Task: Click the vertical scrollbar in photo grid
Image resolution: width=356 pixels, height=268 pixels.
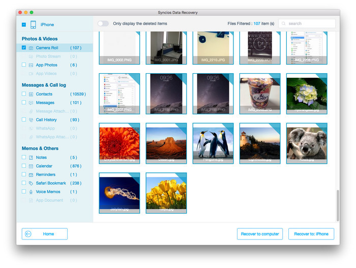Action: pyautogui.click(x=338, y=205)
